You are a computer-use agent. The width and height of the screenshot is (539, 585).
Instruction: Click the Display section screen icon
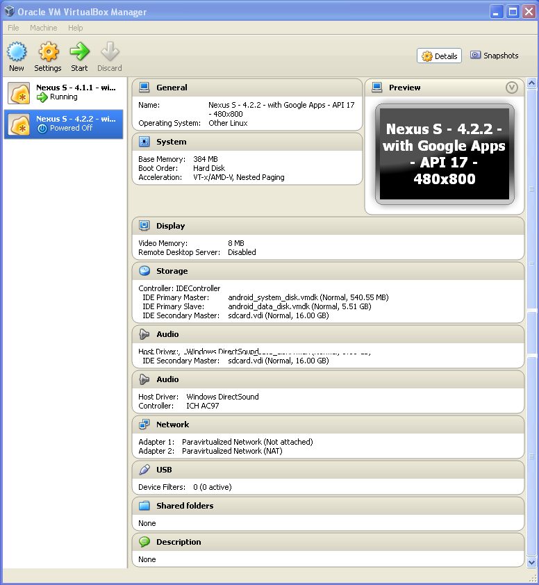pyautogui.click(x=144, y=226)
